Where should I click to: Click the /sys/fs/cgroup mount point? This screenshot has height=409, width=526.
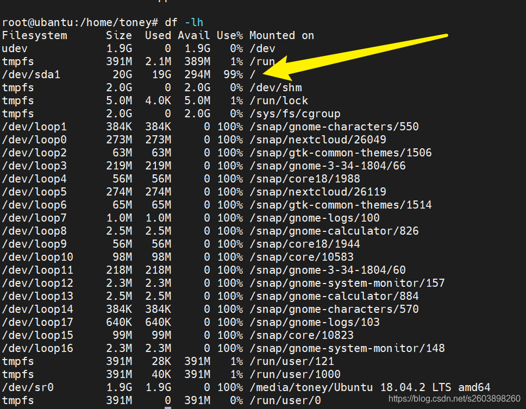(x=295, y=114)
